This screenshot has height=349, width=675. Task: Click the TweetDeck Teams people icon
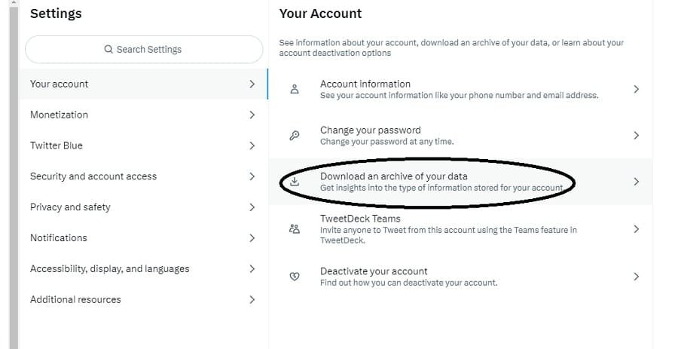(295, 229)
